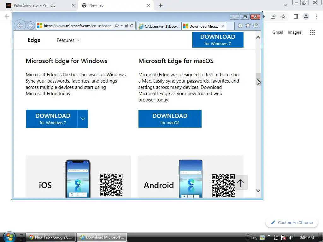Click the iOS phone image card
This screenshot has height=242, width=323.
[78, 178]
